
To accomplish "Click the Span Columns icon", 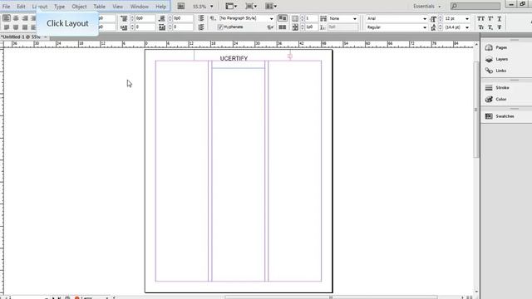I will 323,18.
